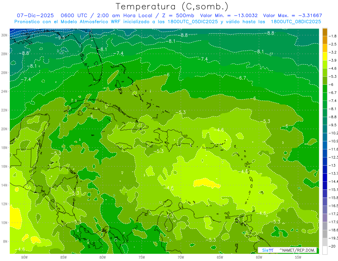Select the "Valor Max. = -3.31667" text

pyautogui.click(x=292, y=15)
